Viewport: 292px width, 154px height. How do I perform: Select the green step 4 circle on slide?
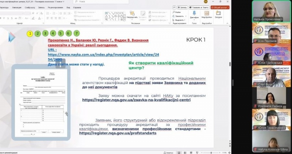pos(53,33)
